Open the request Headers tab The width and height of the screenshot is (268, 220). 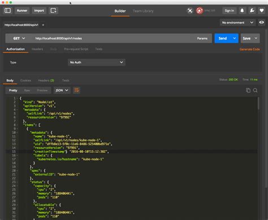(x=37, y=49)
